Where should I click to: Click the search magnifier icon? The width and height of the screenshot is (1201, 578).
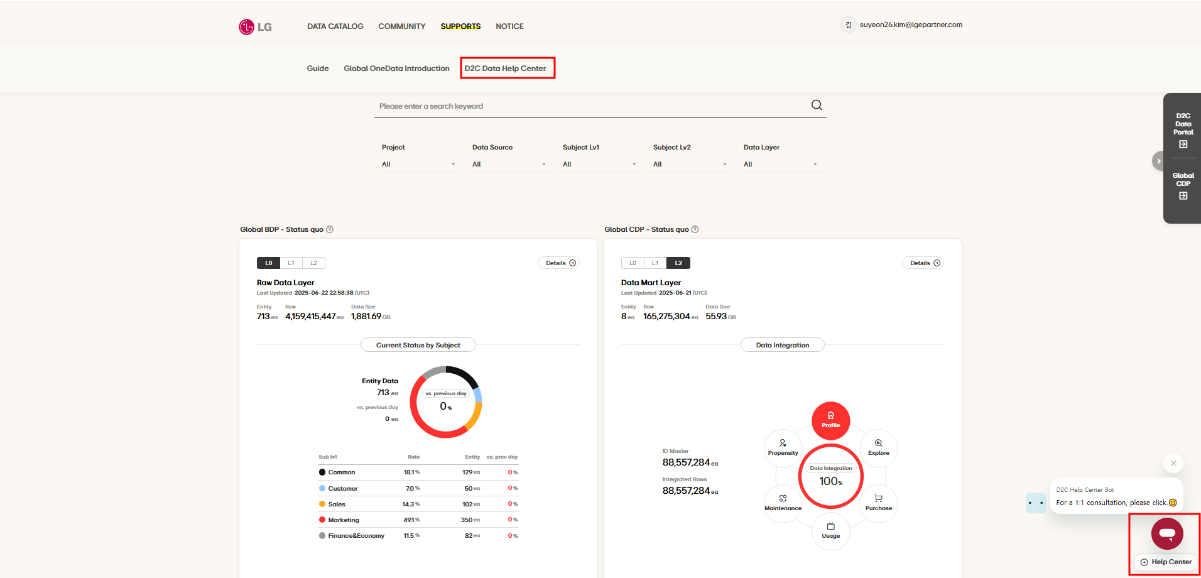point(816,105)
